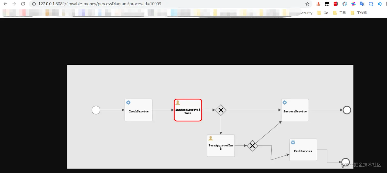The image size is (387, 173).
Task: Click the user icon on ManagerApprovedTask
Action: point(177,102)
